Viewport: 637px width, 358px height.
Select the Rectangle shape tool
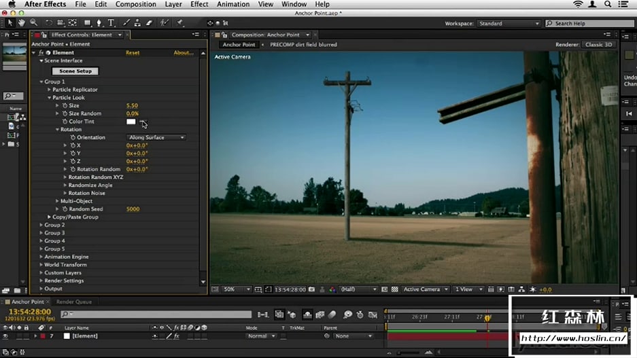87,23
